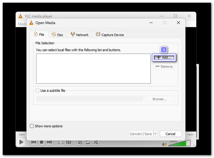Click the Add... file button
The image size is (214, 158).
tap(164, 57)
